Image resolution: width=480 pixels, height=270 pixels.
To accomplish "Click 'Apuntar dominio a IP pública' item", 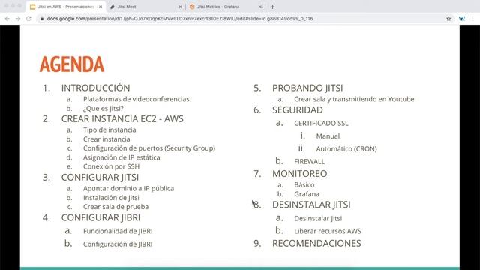I will point(128,188).
